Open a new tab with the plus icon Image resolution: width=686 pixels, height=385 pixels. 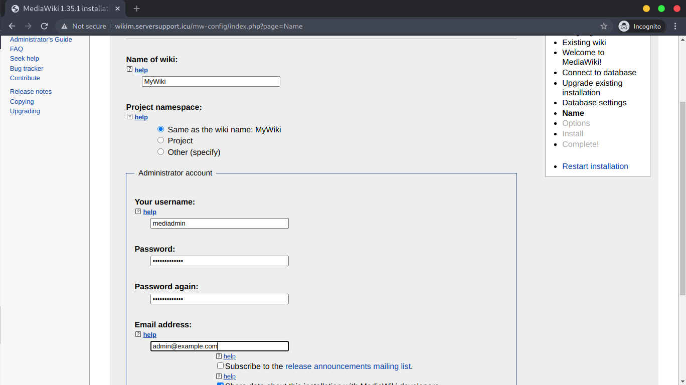136,9
